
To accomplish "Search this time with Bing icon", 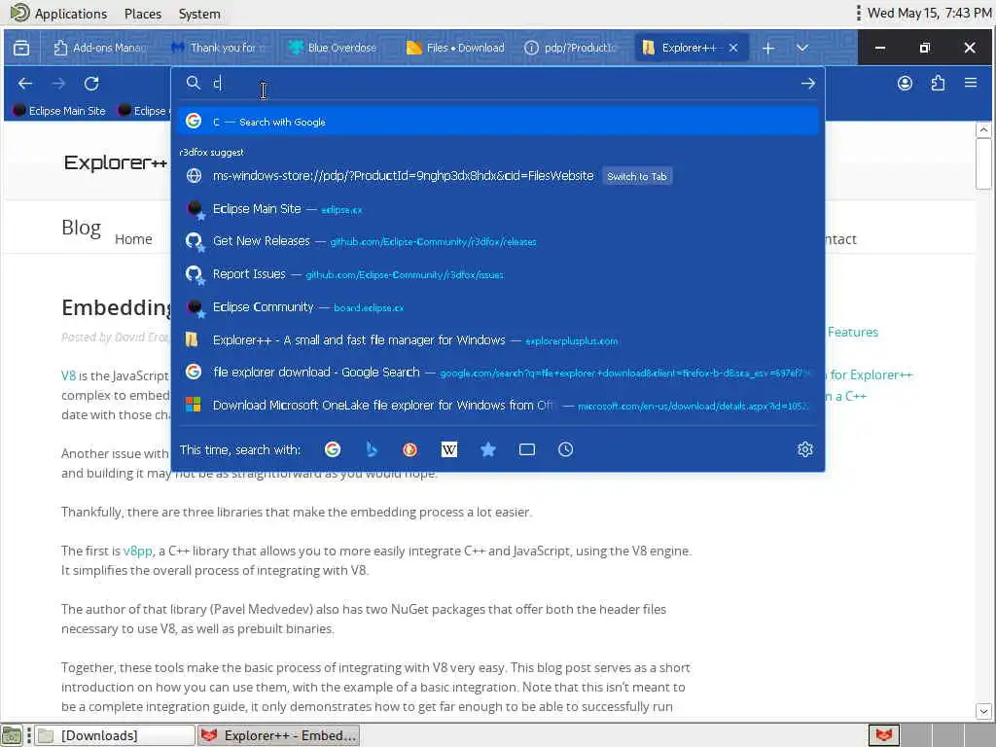I will (372, 449).
